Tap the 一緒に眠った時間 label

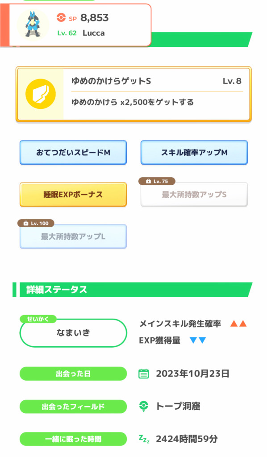click(x=73, y=439)
